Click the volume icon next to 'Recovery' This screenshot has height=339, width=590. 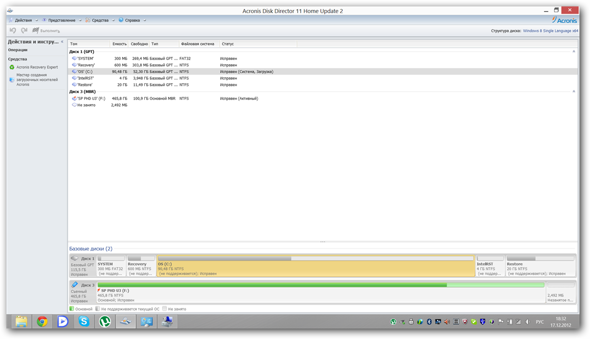click(74, 65)
